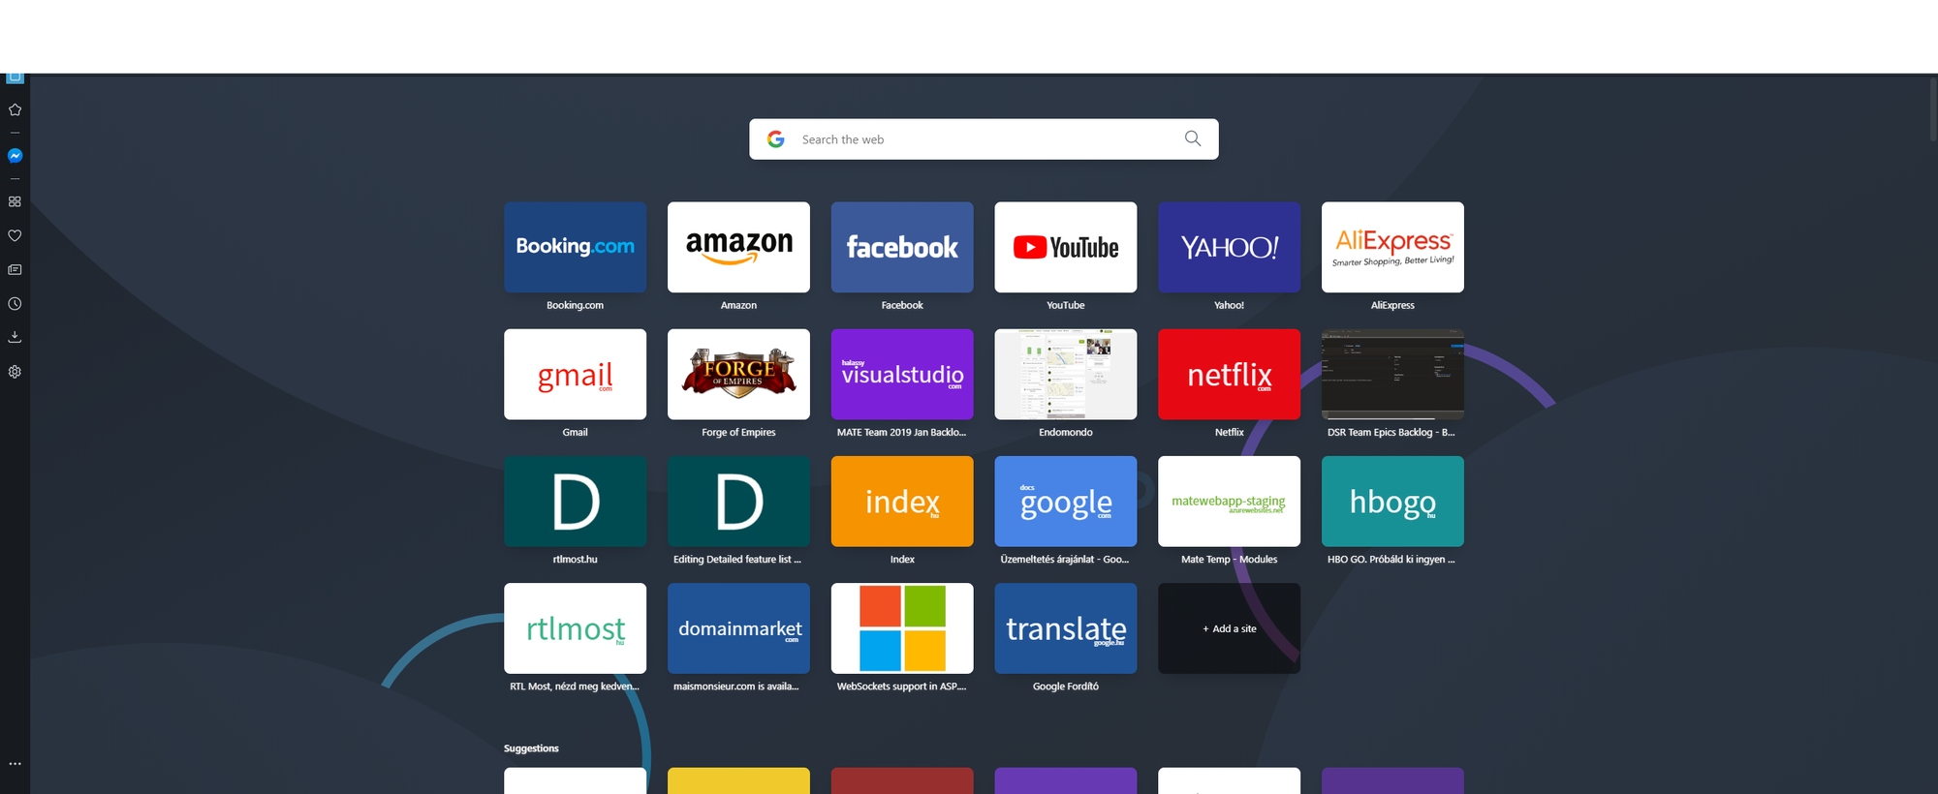Open Personal News icon in sidebar

click(x=15, y=269)
